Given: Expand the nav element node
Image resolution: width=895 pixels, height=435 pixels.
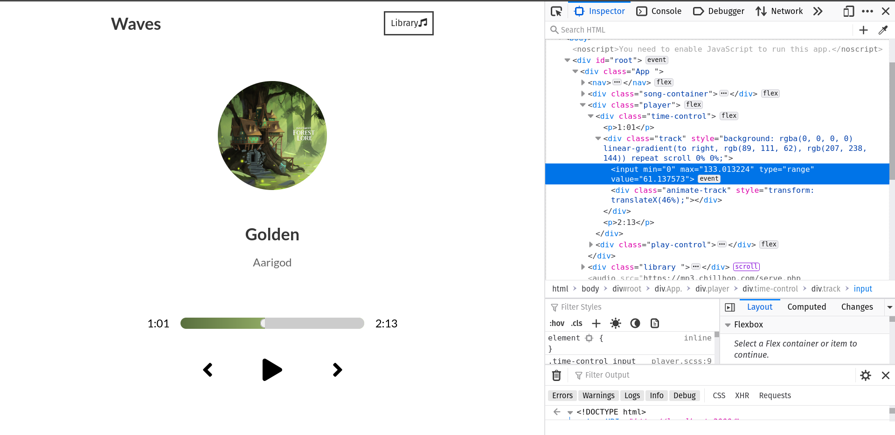Looking at the screenshot, I should (583, 82).
